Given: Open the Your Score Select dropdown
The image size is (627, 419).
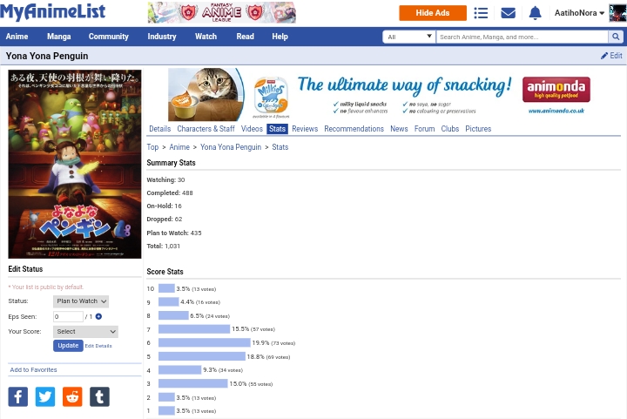Looking at the screenshot, I should click(x=85, y=331).
